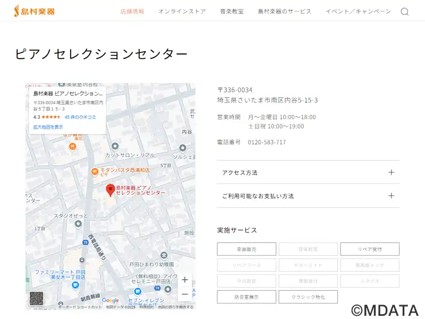The width and height of the screenshot is (425, 319).
Task: Select the 戸田ひまわり幼稚園 school marker
Action: point(164,255)
